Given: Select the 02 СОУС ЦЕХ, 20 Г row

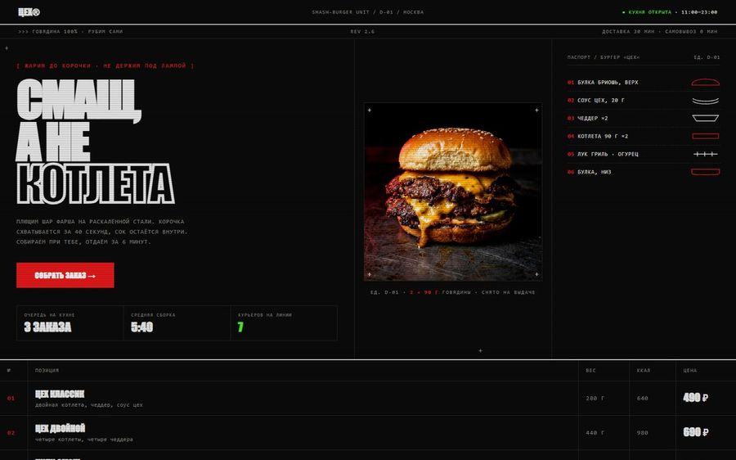Looking at the screenshot, I should pyautogui.click(x=644, y=101).
